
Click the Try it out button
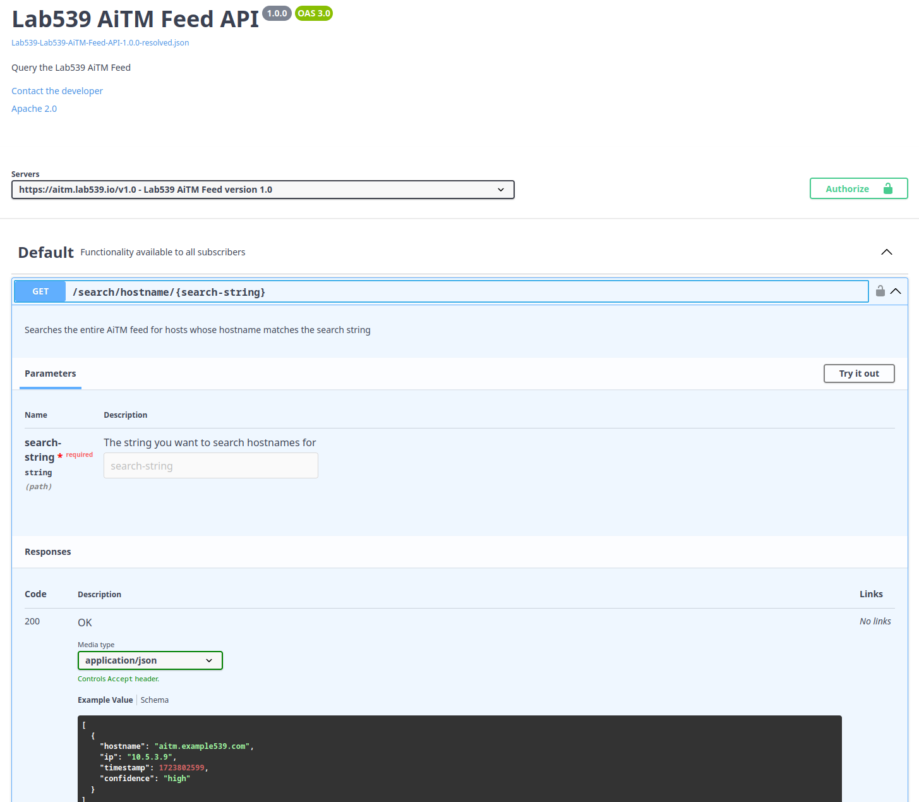[x=859, y=374]
